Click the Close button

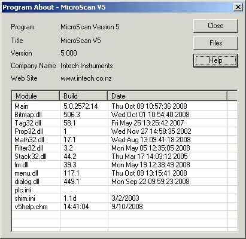click(x=215, y=26)
